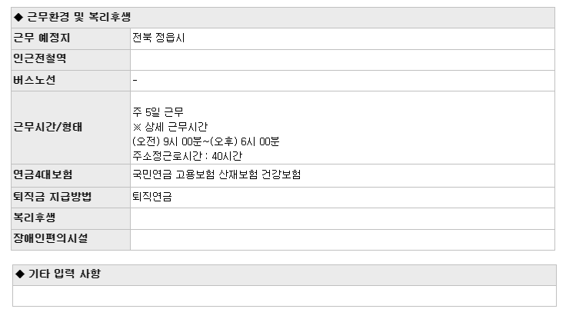
Task: Click the 퇴직금 지급방법 label cell
Action: [x=71, y=198]
